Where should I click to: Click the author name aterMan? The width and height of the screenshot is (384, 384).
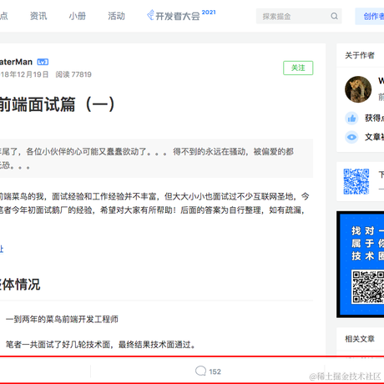tap(16, 62)
